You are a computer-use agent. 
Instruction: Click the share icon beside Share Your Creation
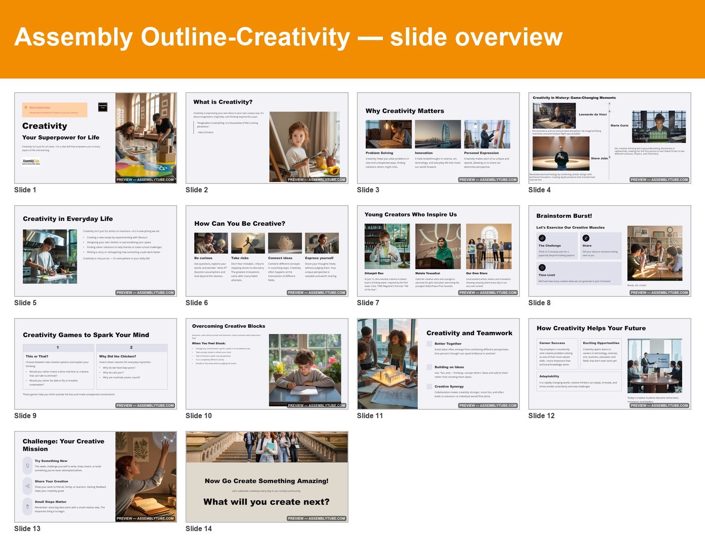point(27,486)
